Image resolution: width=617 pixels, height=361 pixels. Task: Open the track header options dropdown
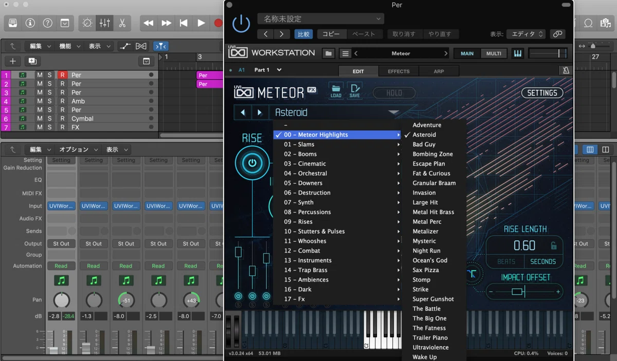coord(147,61)
